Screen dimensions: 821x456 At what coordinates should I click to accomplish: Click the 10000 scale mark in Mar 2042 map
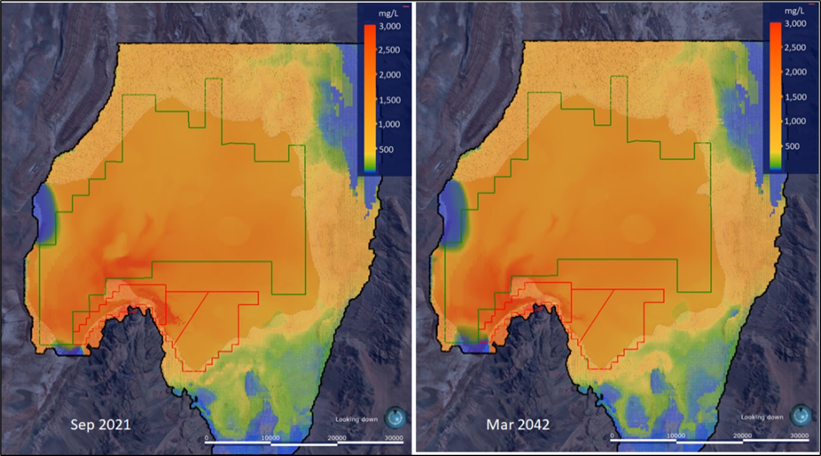[x=676, y=436]
